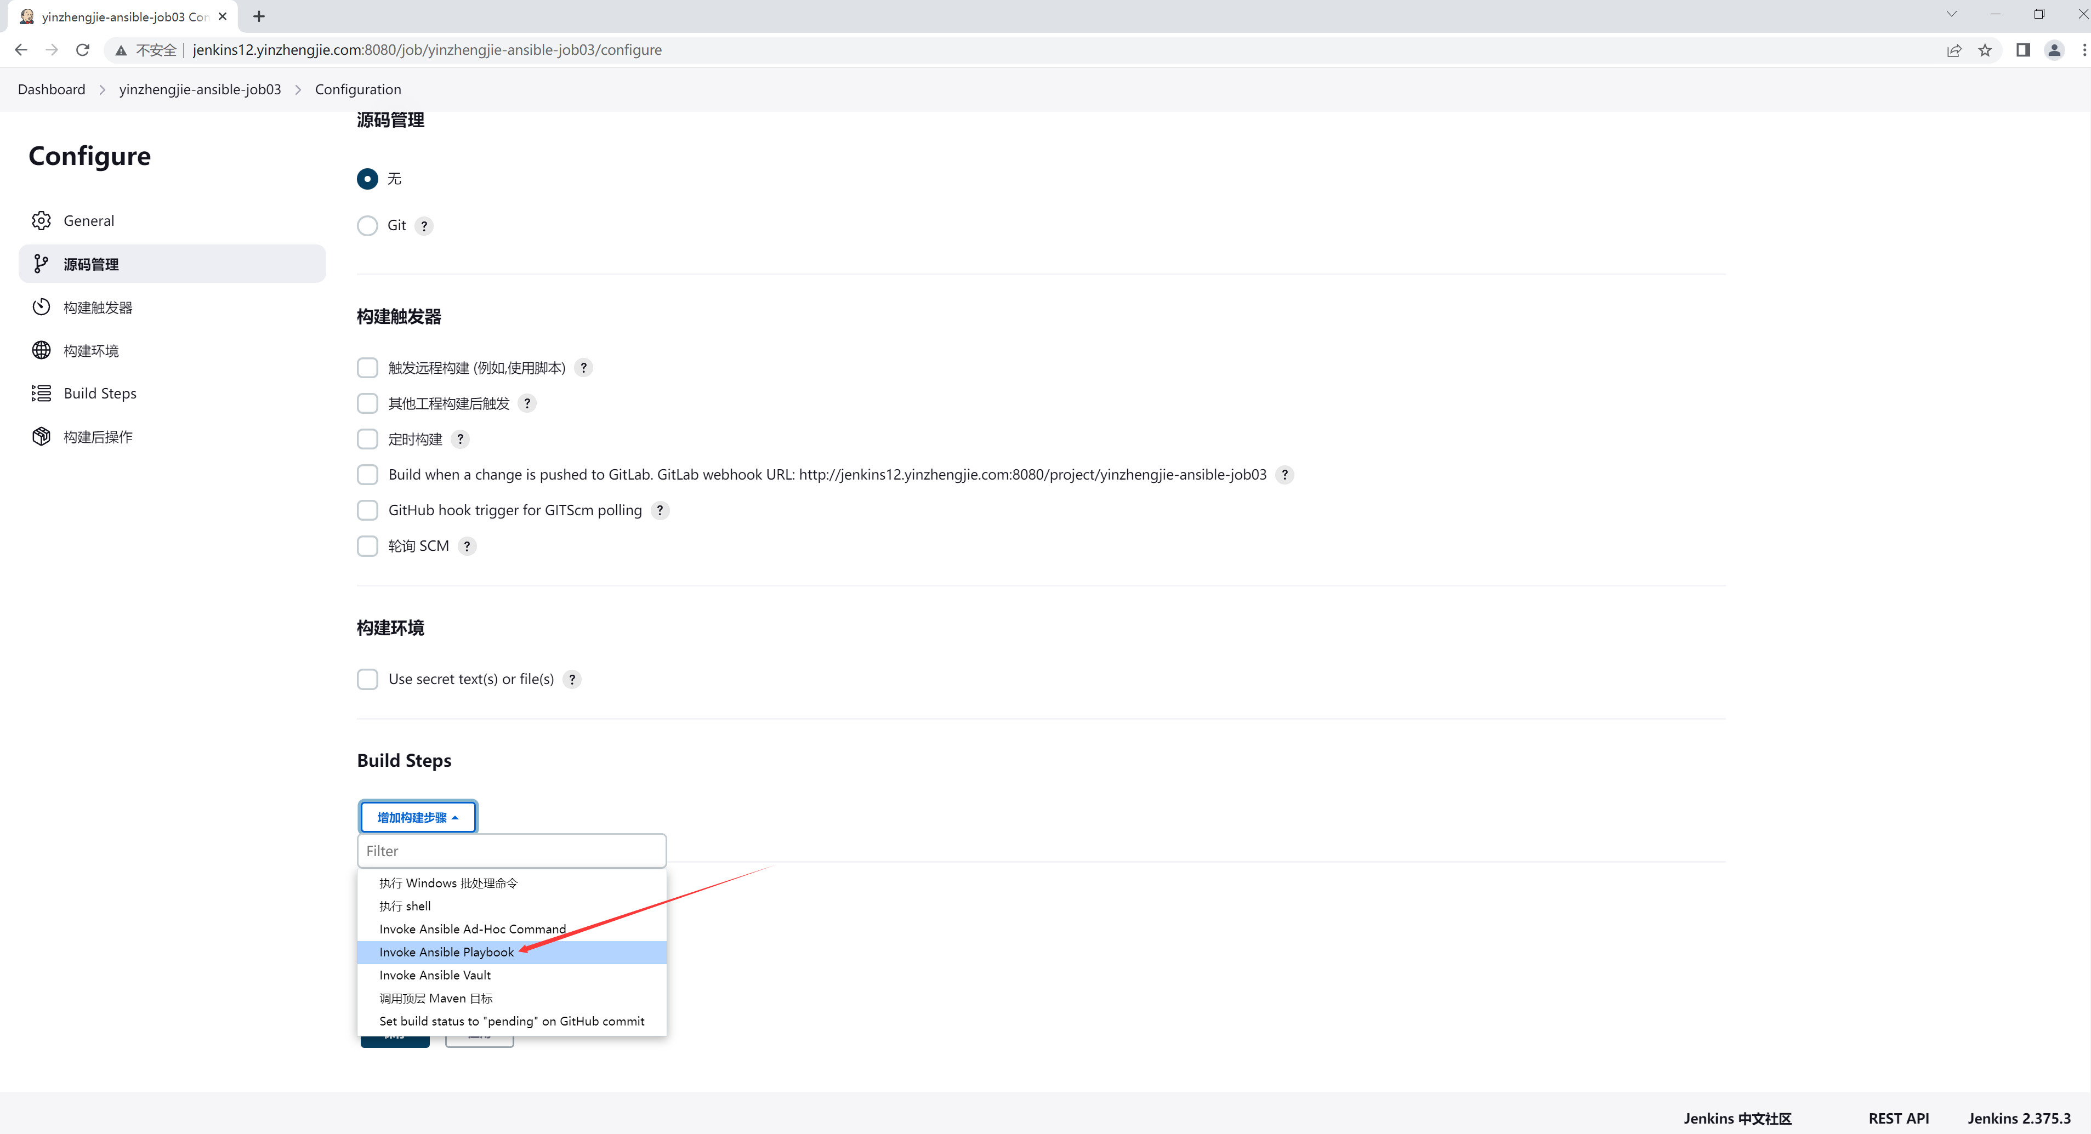Click the help icon next to Git
The height and width of the screenshot is (1134, 2091).
click(x=424, y=226)
